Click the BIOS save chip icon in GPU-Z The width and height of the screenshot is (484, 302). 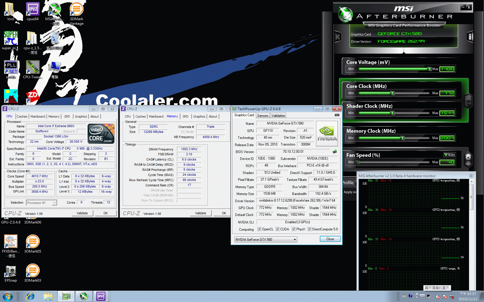[335, 152]
